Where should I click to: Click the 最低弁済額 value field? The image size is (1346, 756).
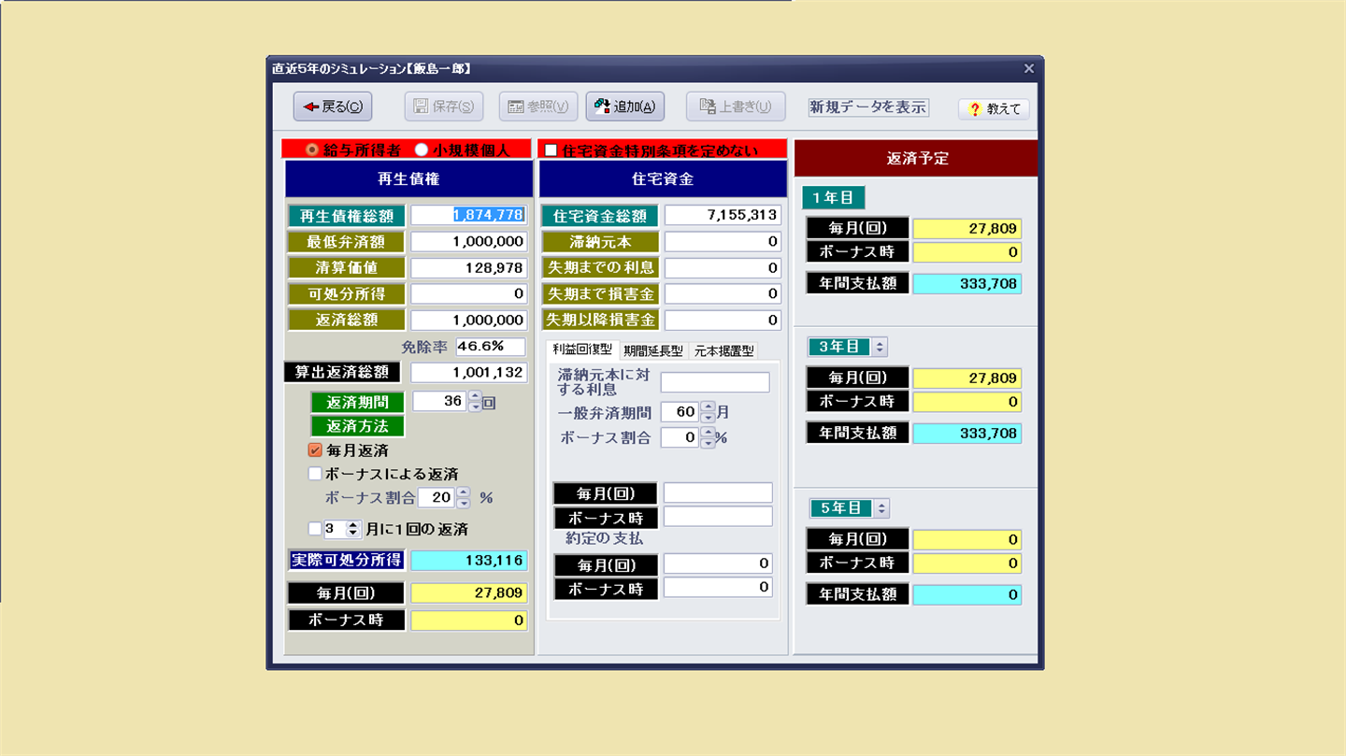(x=468, y=241)
